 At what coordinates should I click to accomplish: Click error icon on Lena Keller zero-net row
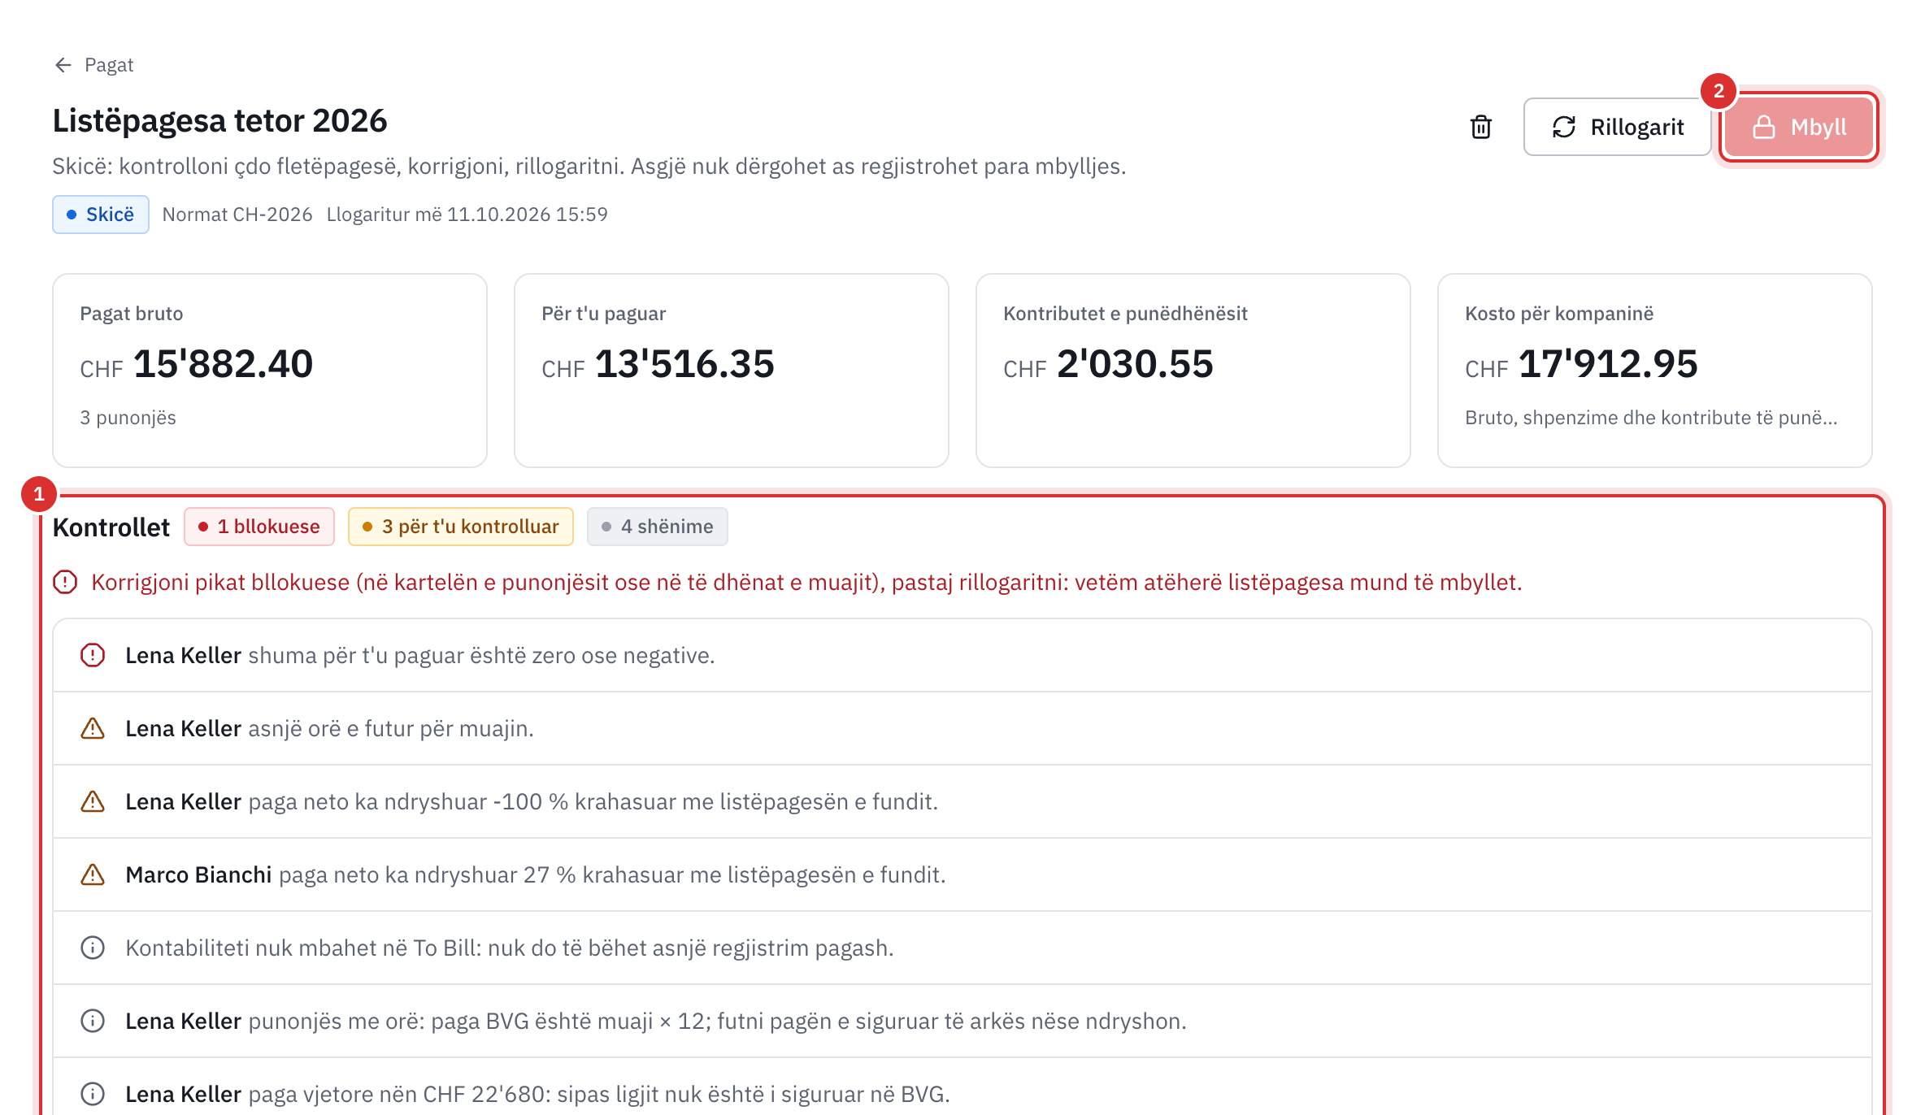(x=93, y=655)
